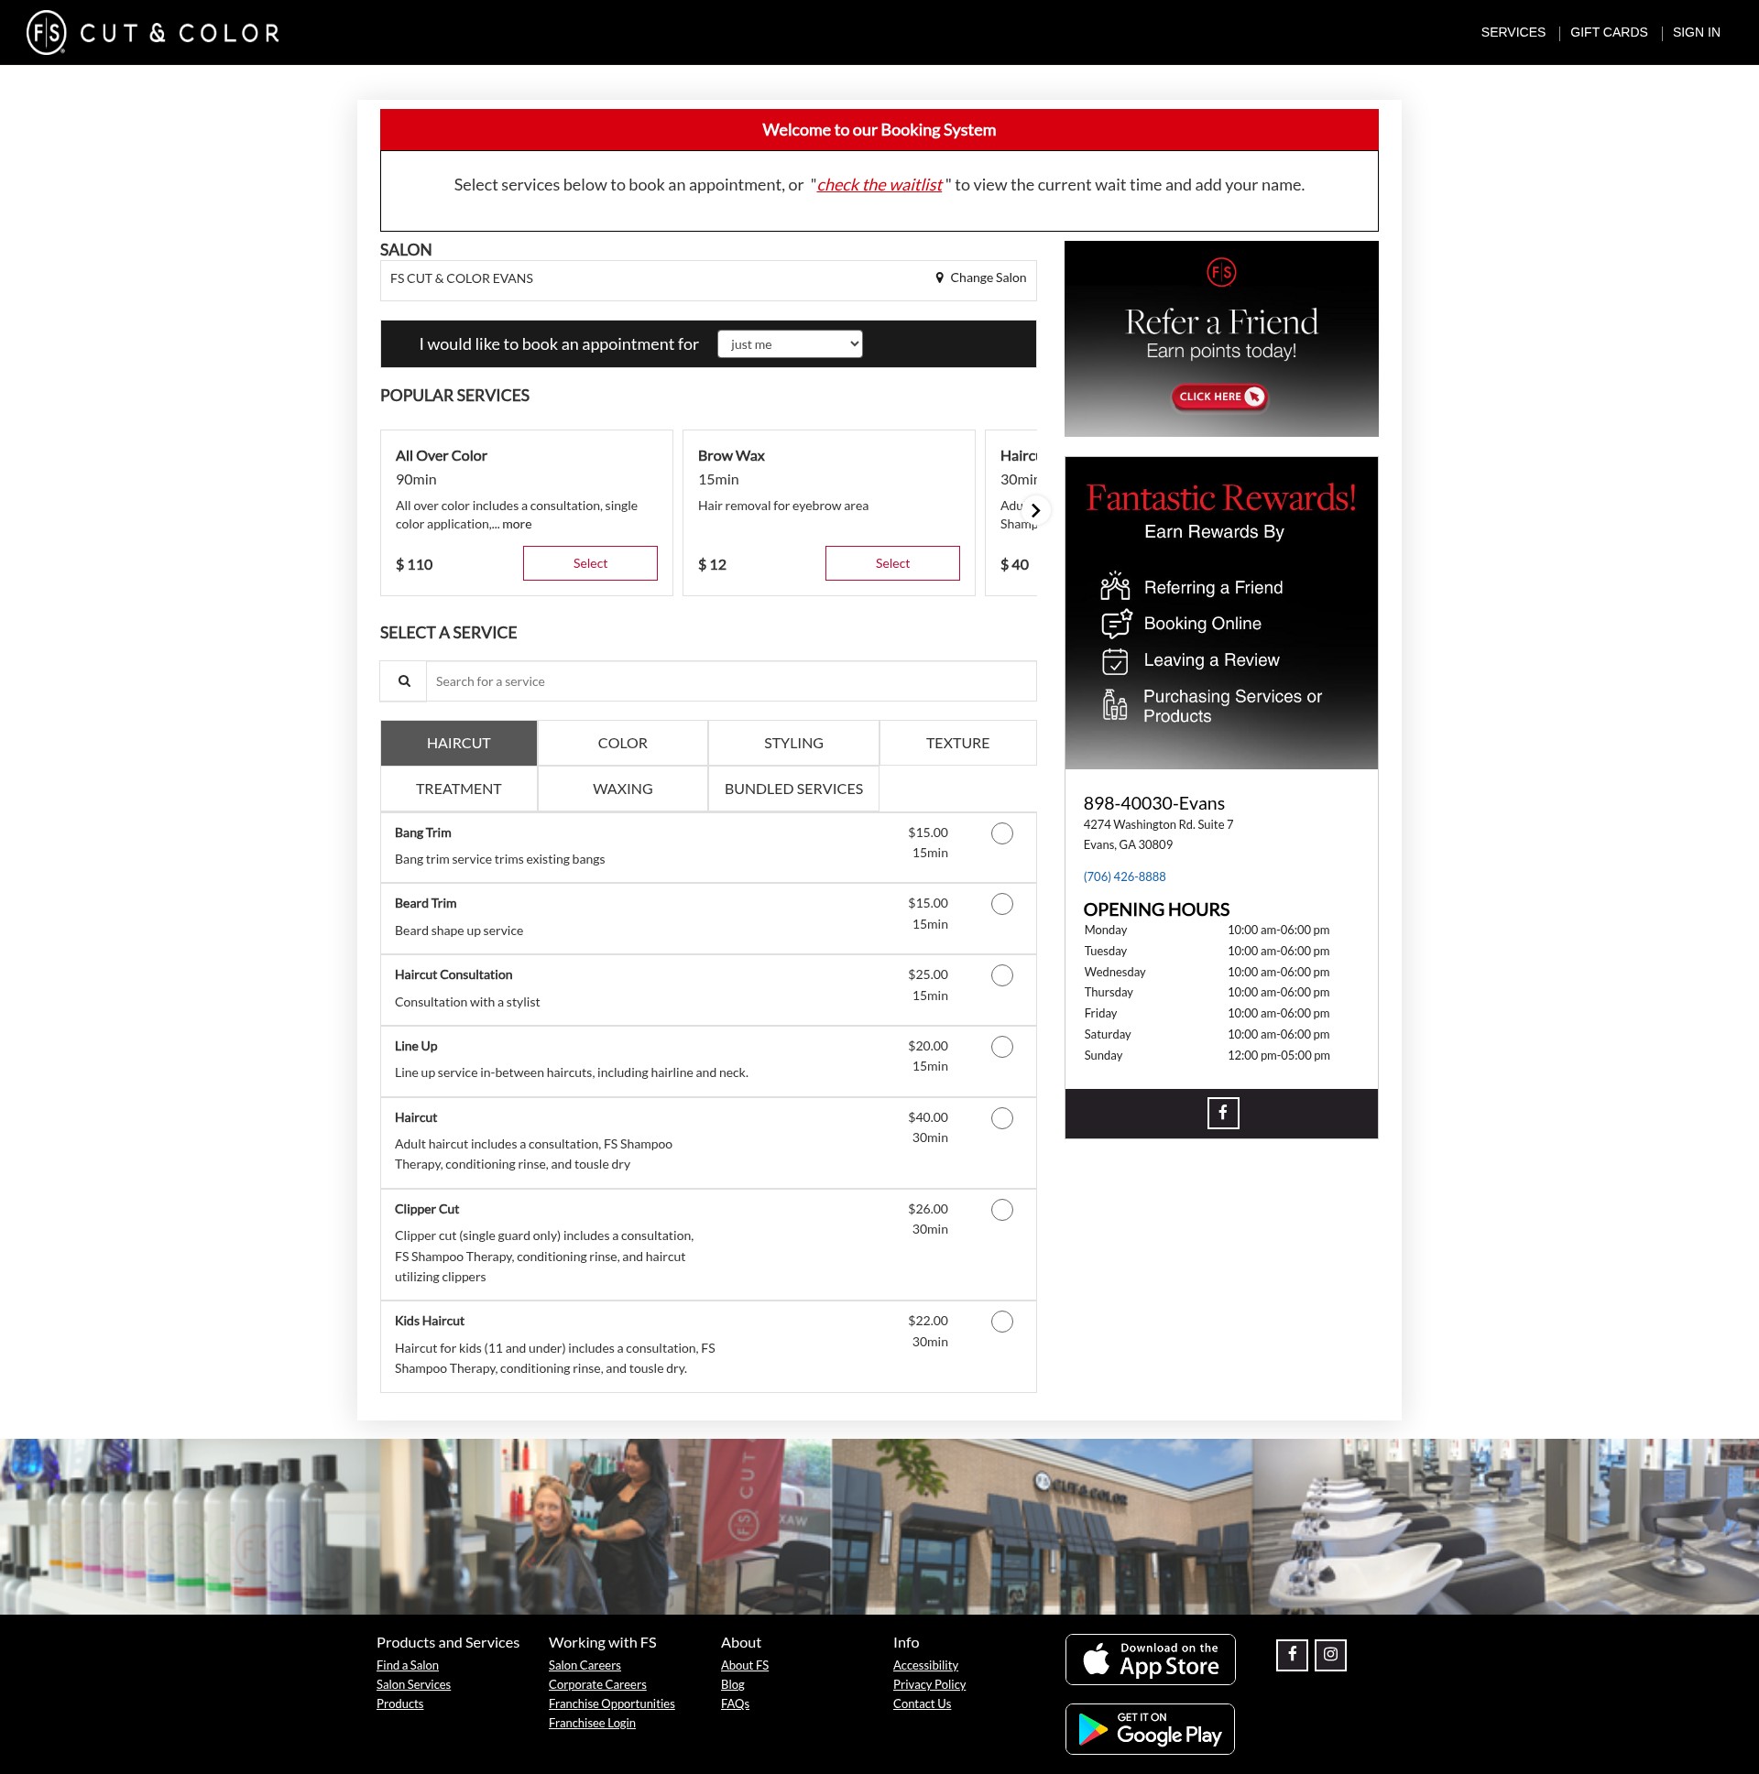Switch to the COLOR tab
Image resolution: width=1759 pixels, height=1774 pixels.
pos(623,743)
